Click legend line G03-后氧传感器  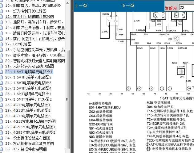[100, 116]
